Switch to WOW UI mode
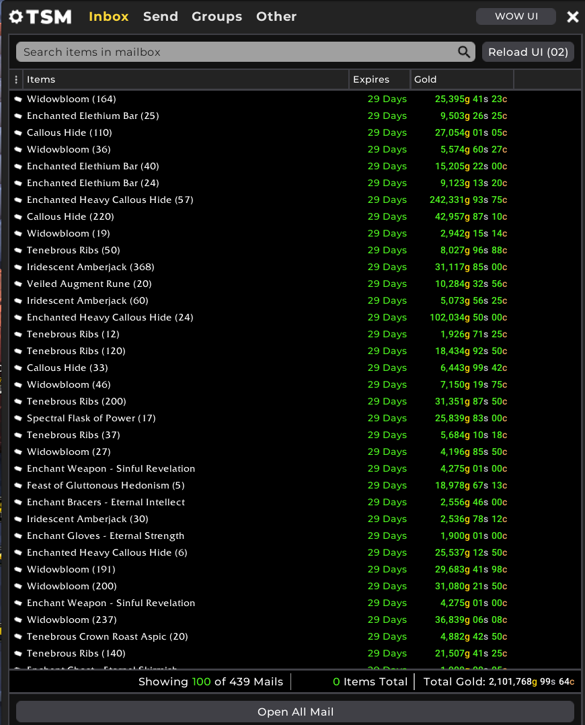The height and width of the screenshot is (725, 585). tap(516, 16)
